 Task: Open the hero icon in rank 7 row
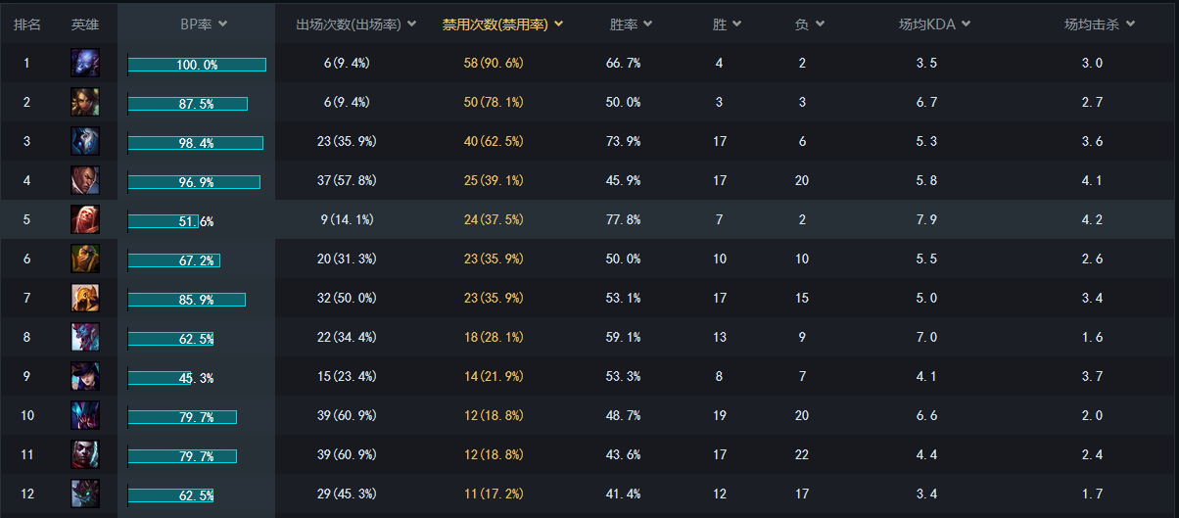tap(85, 298)
